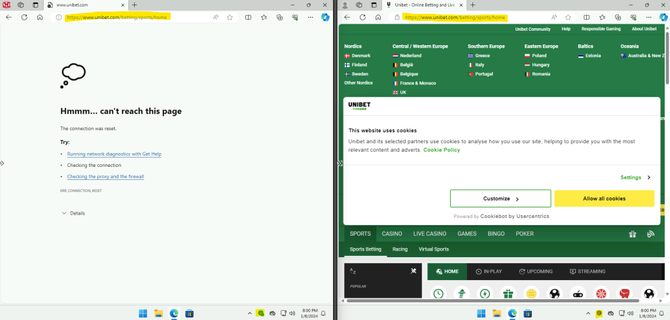Select Denmark from Nordics list
Screen dimensions: 670x320
tap(358, 56)
